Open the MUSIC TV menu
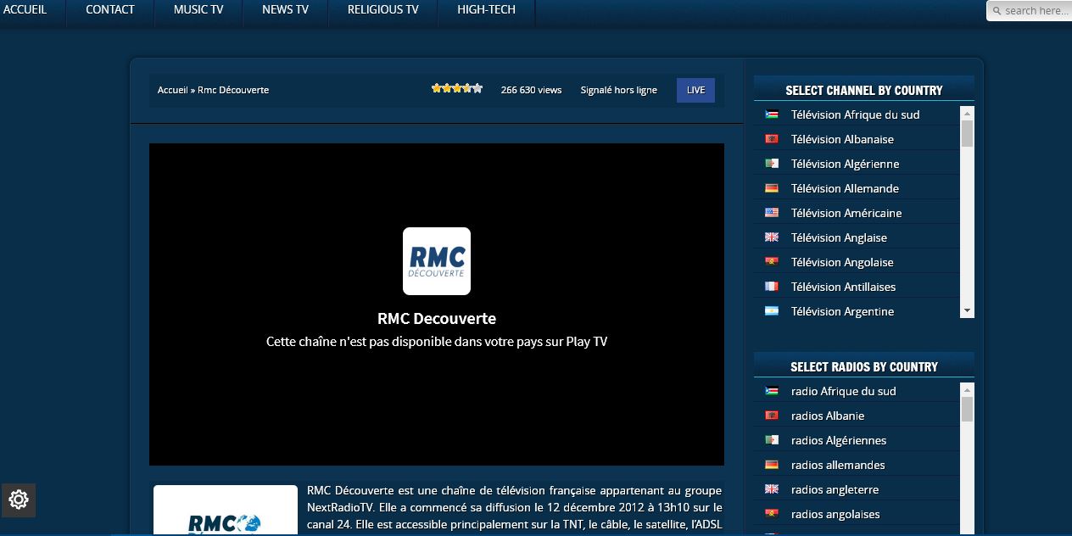The width and height of the screenshot is (1072, 536). coord(198,9)
